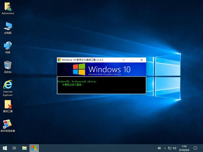Select the This PC desktop icon

pyautogui.click(x=8, y=28)
